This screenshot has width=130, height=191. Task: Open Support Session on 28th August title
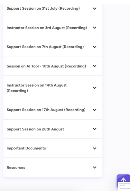pos(35,129)
